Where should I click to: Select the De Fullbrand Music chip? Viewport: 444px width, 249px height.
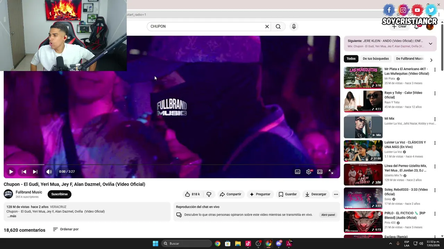[x=410, y=59]
